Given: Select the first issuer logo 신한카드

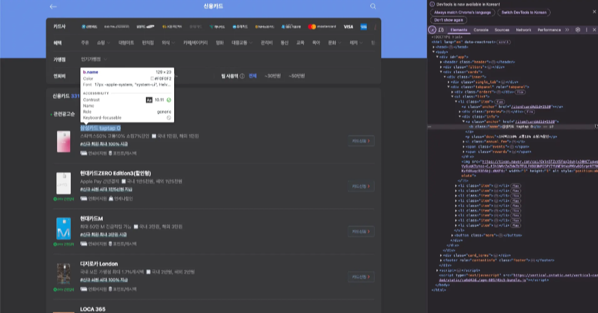Looking at the screenshot, I should click(89, 26).
